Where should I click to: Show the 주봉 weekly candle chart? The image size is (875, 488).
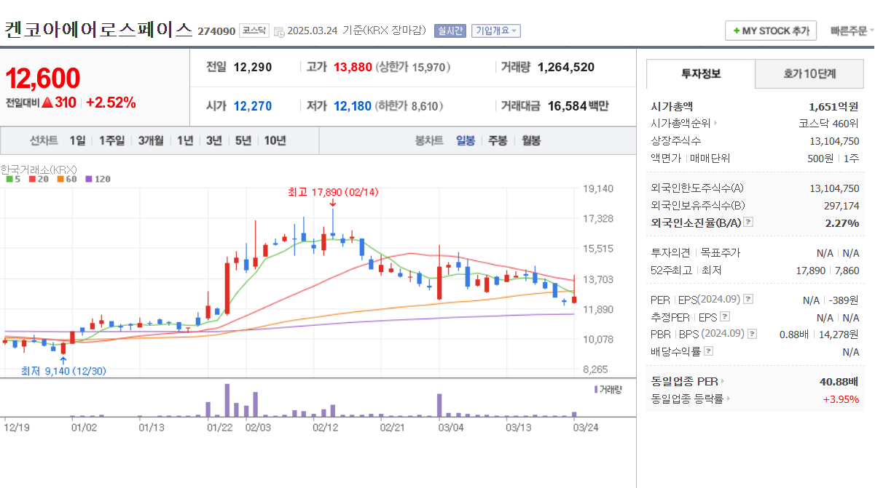[x=498, y=140]
